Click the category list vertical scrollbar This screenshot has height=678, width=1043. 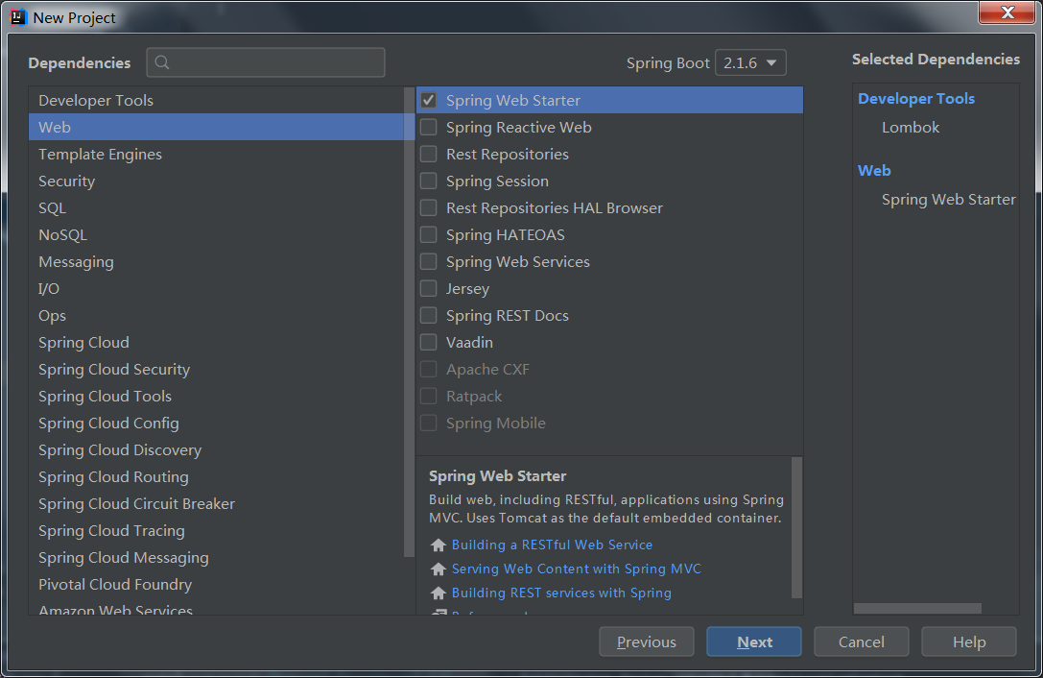point(409,322)
